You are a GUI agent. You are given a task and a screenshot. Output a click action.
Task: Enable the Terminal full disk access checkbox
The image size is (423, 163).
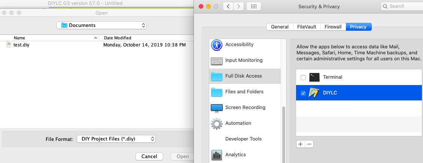[303, 77]
